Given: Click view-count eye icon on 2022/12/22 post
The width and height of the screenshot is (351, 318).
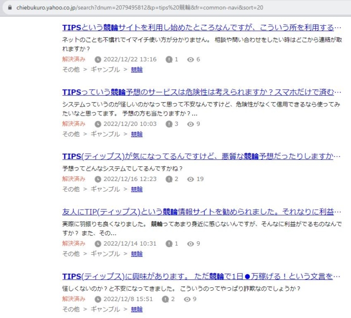Looking at the screenshot, I should [190, 59].
